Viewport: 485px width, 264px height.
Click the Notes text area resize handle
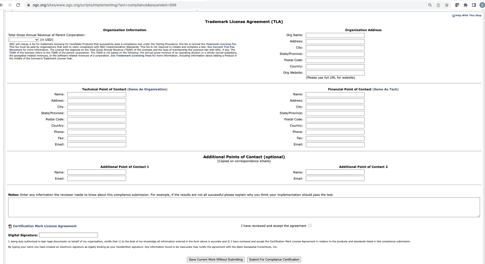(x=478, y=215)
